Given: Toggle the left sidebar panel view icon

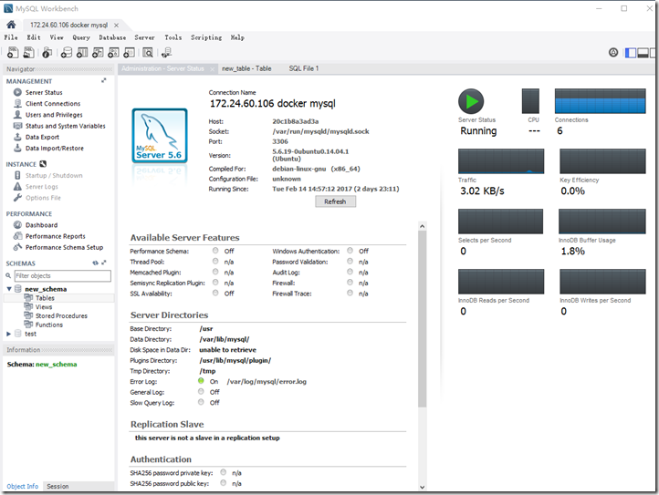Looking at the screenshot, I should coord(631,53).
